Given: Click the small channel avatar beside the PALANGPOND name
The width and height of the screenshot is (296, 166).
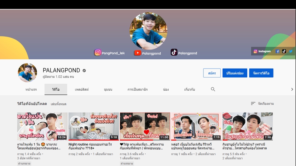Looking at the screenshot, I should click(27, 73).
